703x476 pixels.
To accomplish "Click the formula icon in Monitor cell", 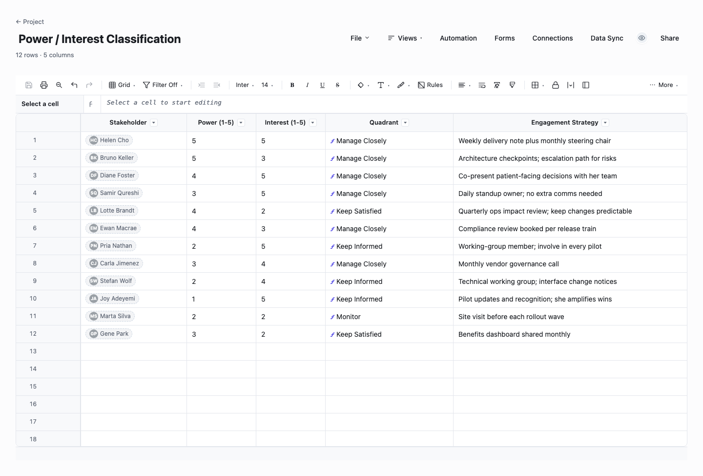I will click(332, 317).
